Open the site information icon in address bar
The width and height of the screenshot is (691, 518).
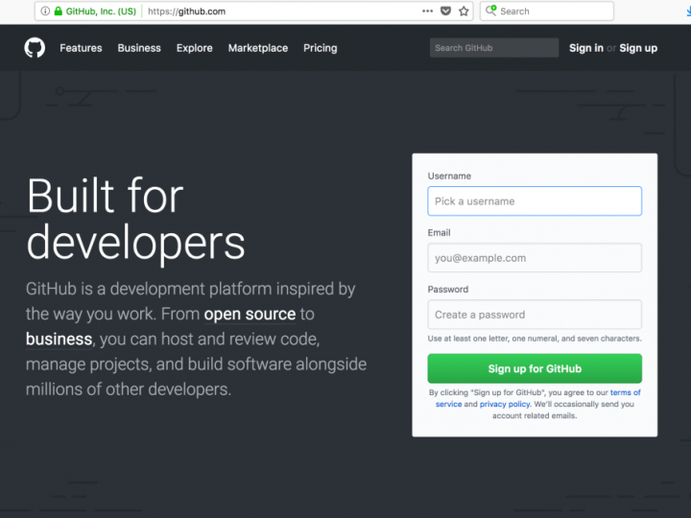click(x=45, y=11)
